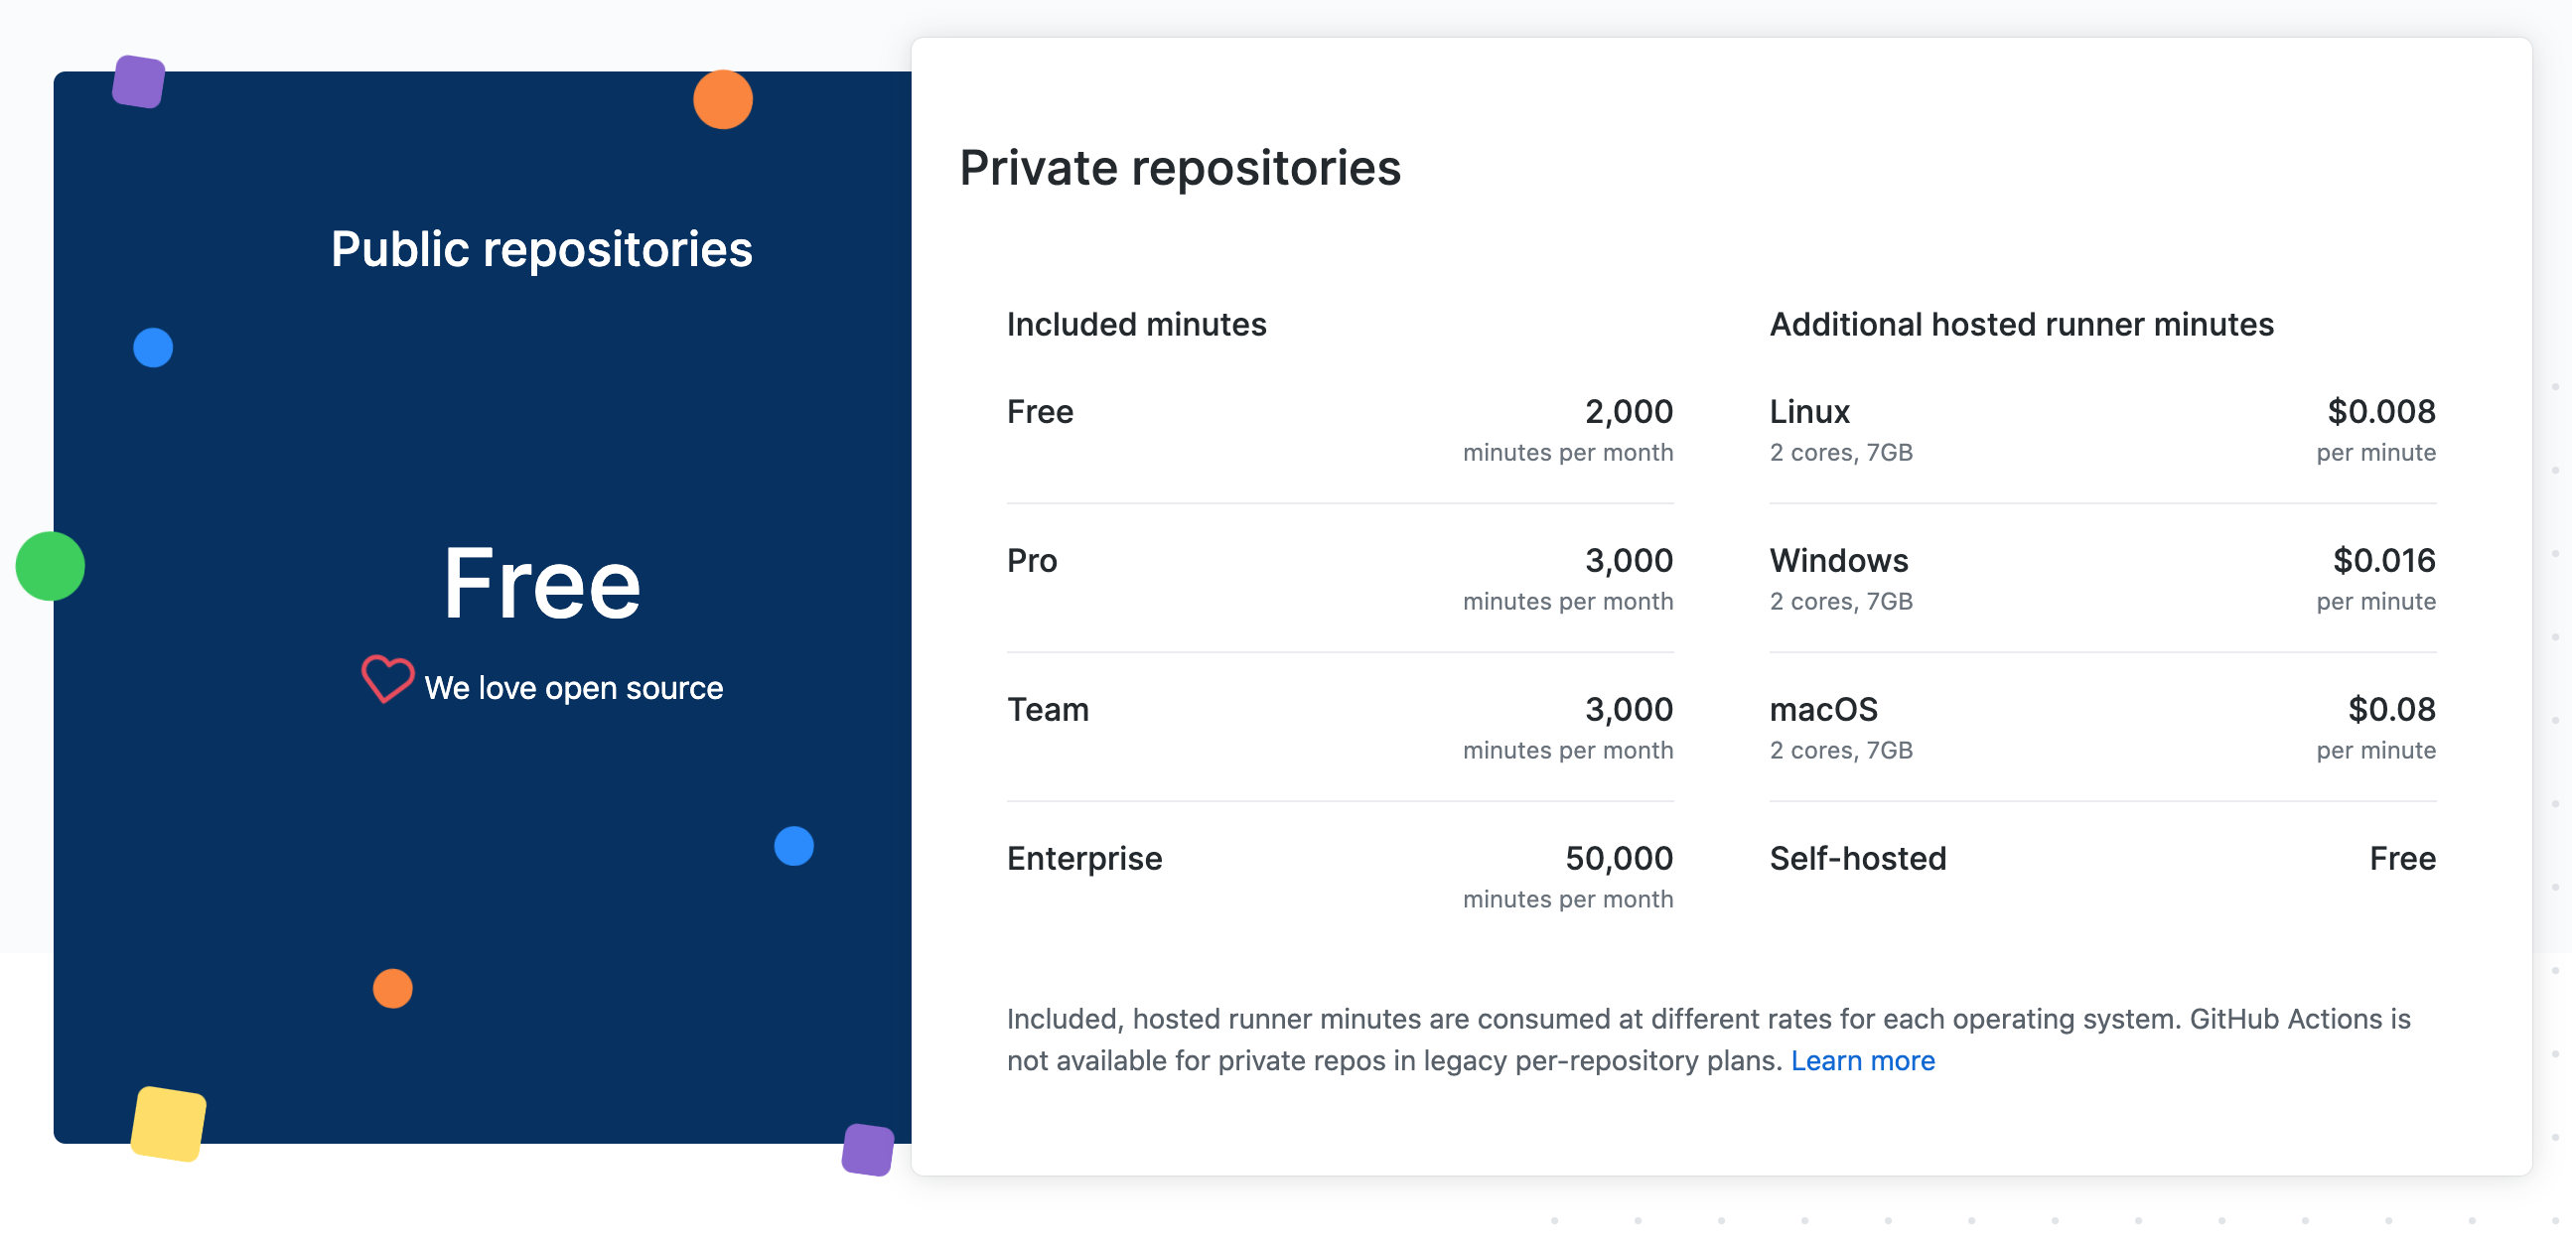Click the small orange circle near bottom
Screen dimensions: 2572x1247
point(392,989)
